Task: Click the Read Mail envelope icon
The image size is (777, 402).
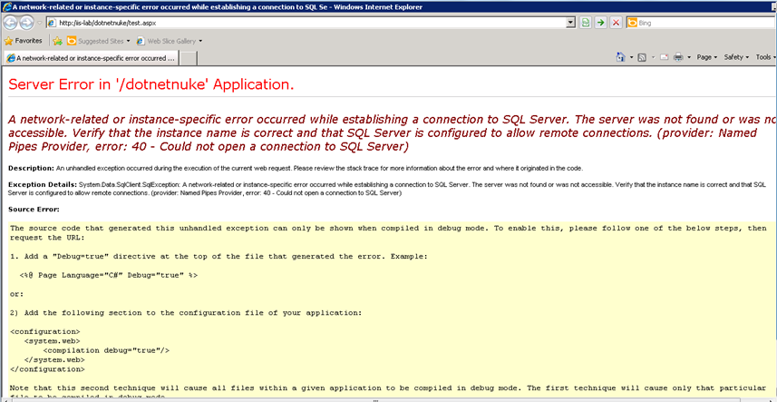Action: [x=664, y=57]
